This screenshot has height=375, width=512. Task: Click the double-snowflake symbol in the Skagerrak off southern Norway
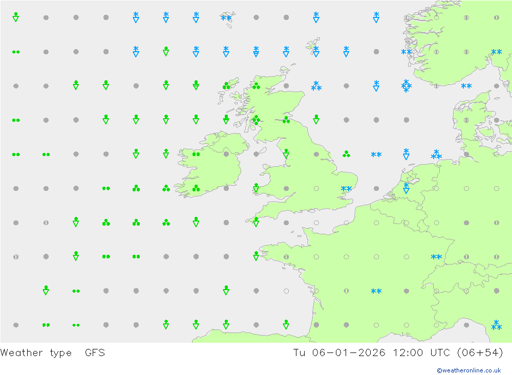(x=466, y=86)
